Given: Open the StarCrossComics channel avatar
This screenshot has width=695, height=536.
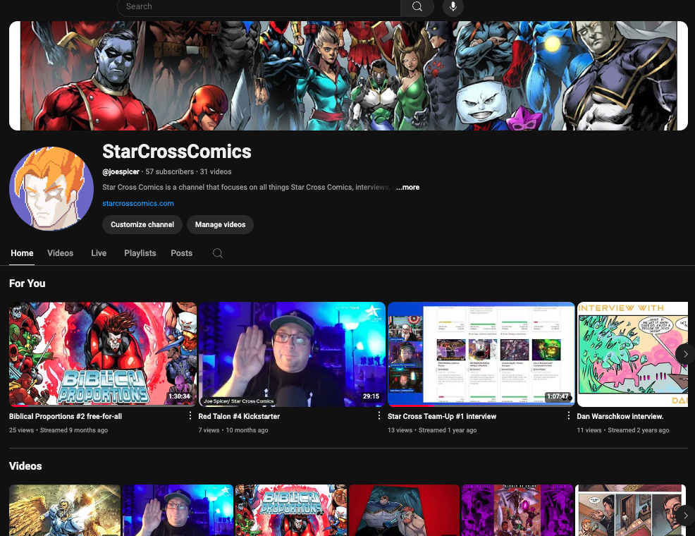Looking at the screenshot, I should (51, 189).
